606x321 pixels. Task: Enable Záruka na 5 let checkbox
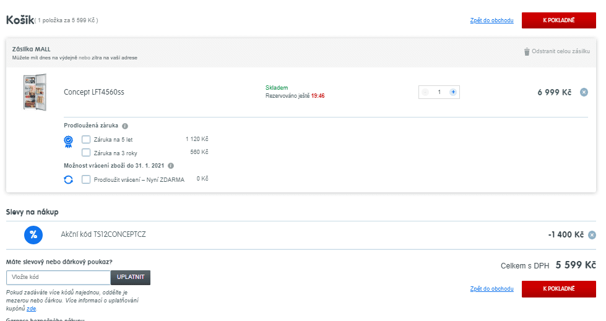[x=86, y=139]
